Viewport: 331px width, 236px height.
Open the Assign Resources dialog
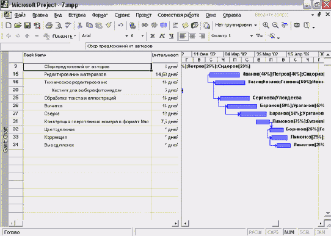(195, 26)
